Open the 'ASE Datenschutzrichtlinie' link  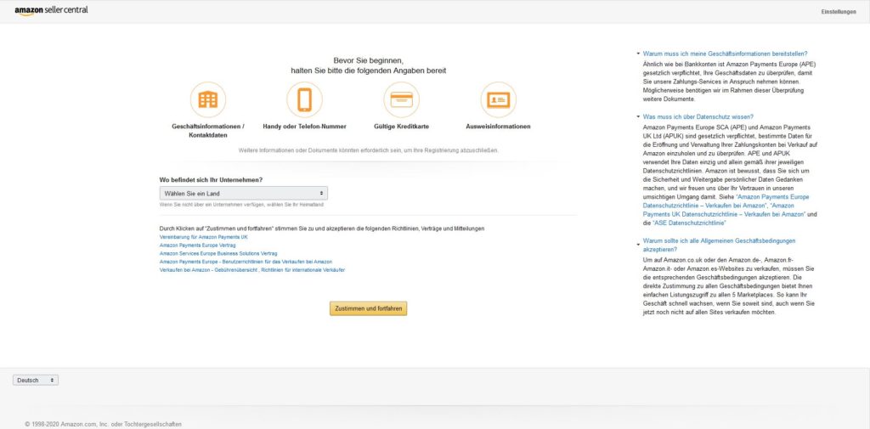pyautogui.click(x=690, y=223)
